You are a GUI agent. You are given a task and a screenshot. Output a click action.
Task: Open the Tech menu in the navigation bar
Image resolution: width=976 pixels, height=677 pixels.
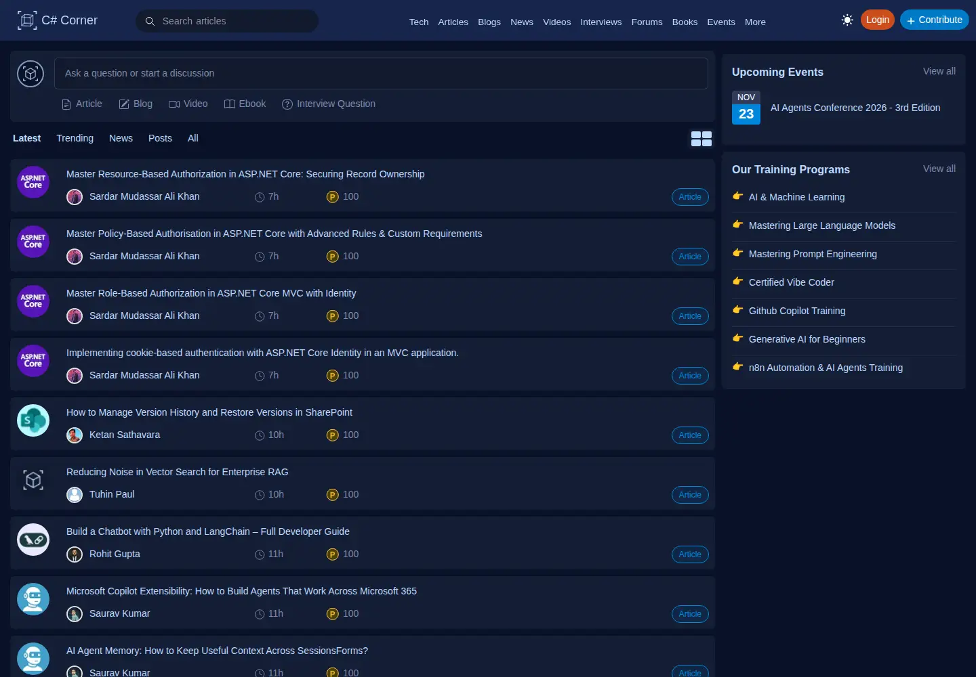419,22
